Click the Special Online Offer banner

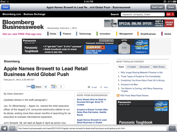point(139,23)
